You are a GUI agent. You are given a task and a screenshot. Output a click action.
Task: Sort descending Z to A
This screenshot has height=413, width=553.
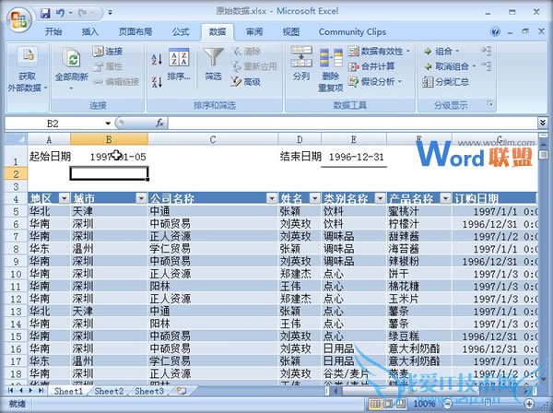pos(157,82)
